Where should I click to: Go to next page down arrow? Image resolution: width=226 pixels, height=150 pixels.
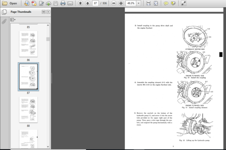(88, 3)
